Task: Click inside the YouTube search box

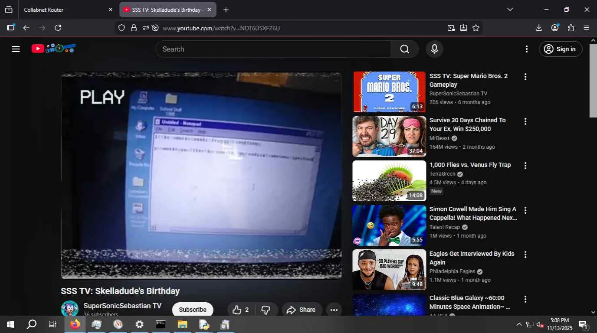Action: [273, 49]
